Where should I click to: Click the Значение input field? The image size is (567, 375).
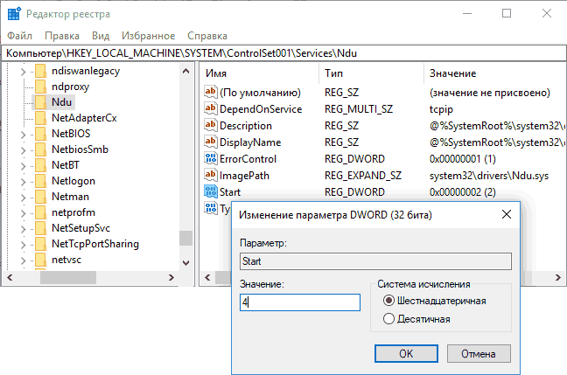click(300, 302)
